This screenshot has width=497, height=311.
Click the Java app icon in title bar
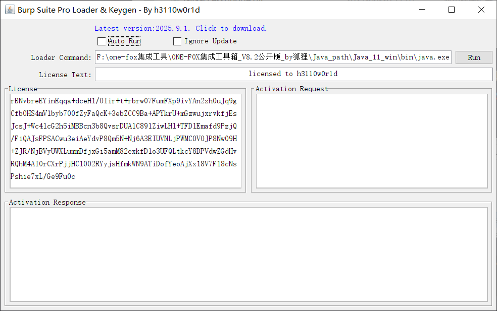(10, 10)
